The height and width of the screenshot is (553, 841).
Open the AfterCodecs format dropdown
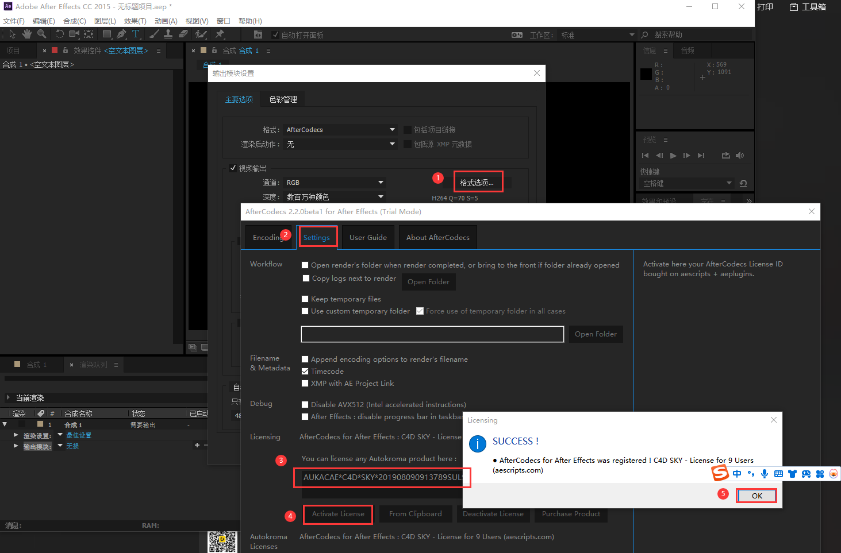(339, 129)
